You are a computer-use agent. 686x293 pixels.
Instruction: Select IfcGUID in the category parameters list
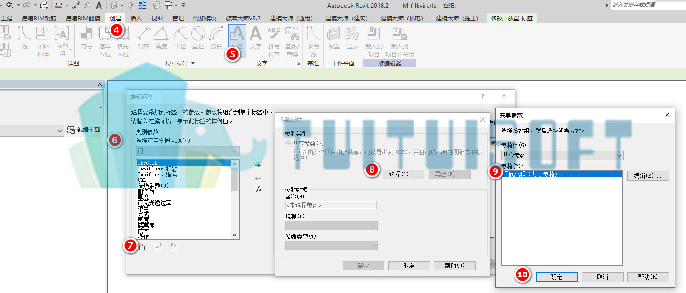click(183, 163)
